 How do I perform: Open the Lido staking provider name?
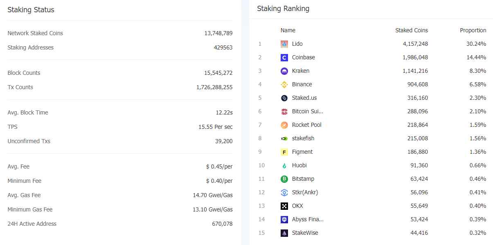(x=297, y=44)
